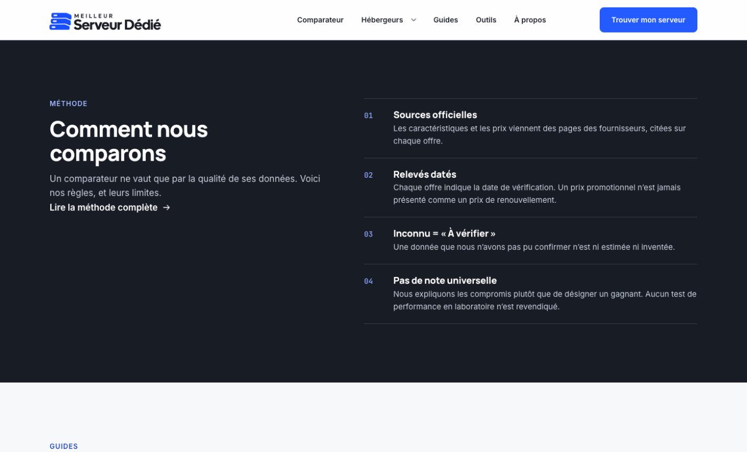This screenshot has height=452, width=747.
Task: Click the Trouver mon serveur button
Action: click(648, 20)
